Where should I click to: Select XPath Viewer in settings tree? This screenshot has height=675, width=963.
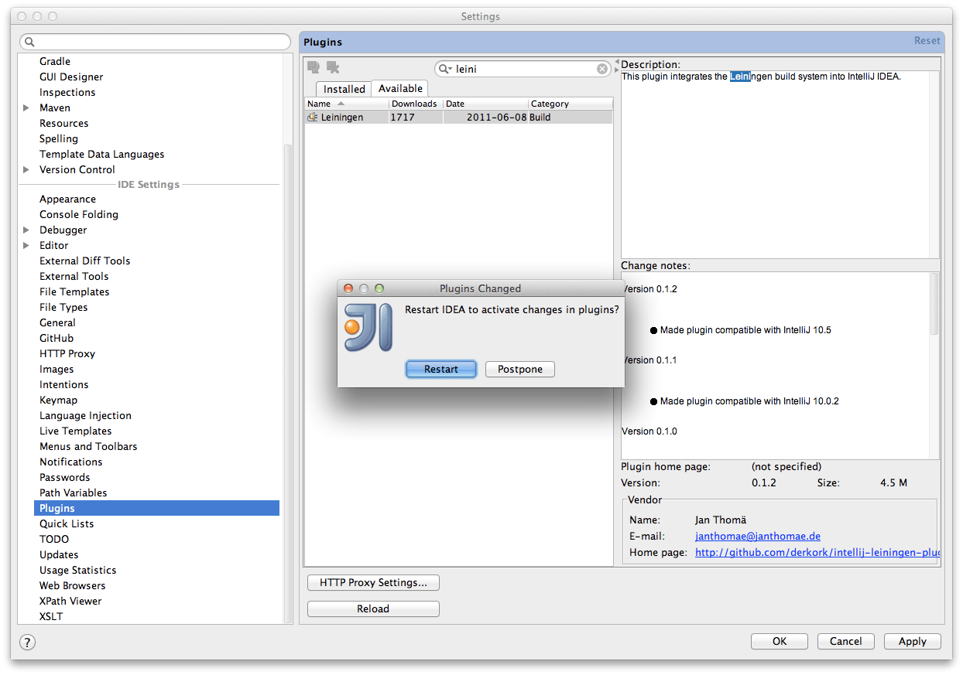click(x=70, y=601)
